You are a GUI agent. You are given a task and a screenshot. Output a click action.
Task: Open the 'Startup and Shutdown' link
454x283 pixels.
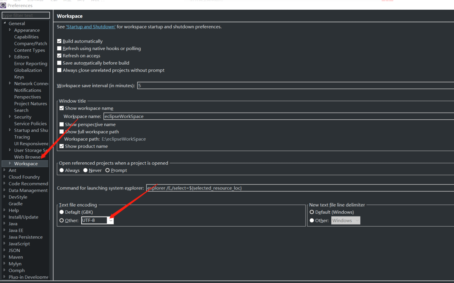(x=90, y=27)
